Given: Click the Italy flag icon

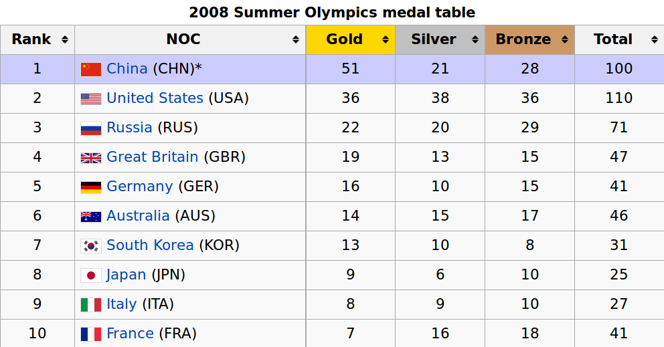Looking at the screenshot, I should 91,304.
